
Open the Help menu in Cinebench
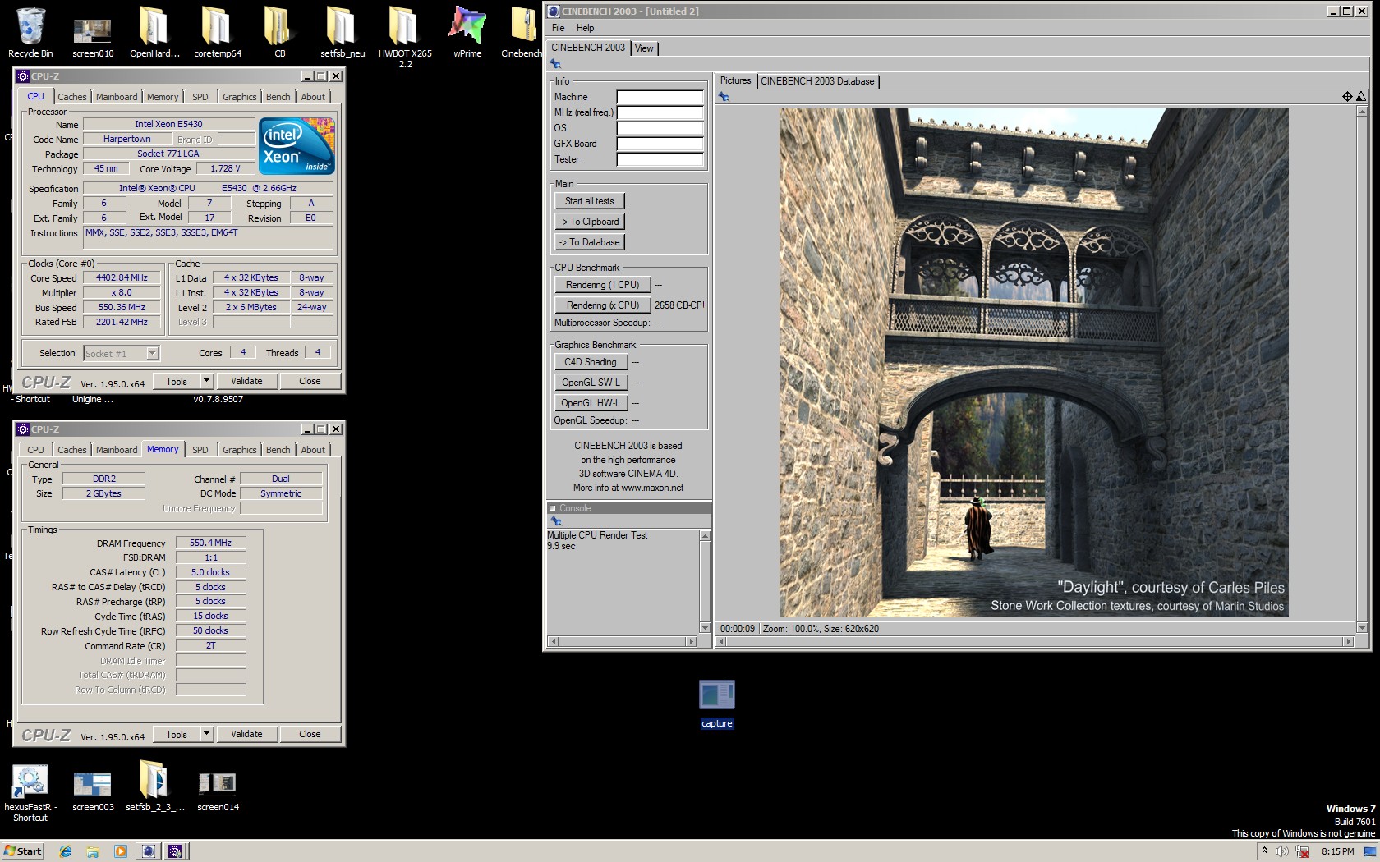coord(585,28)
